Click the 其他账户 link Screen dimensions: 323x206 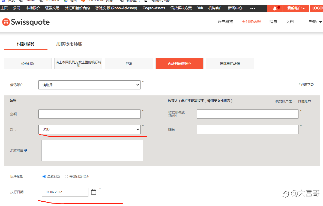click(304, 101)
